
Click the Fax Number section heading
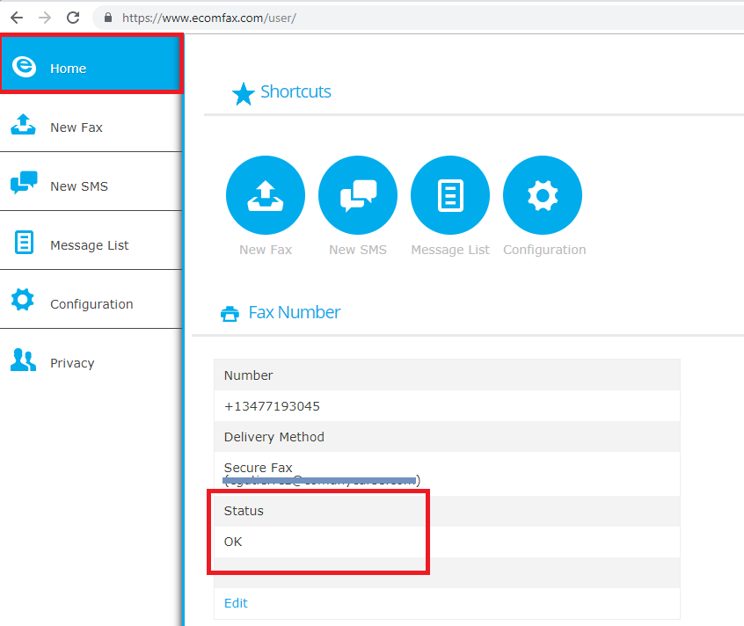pos(295,312)
